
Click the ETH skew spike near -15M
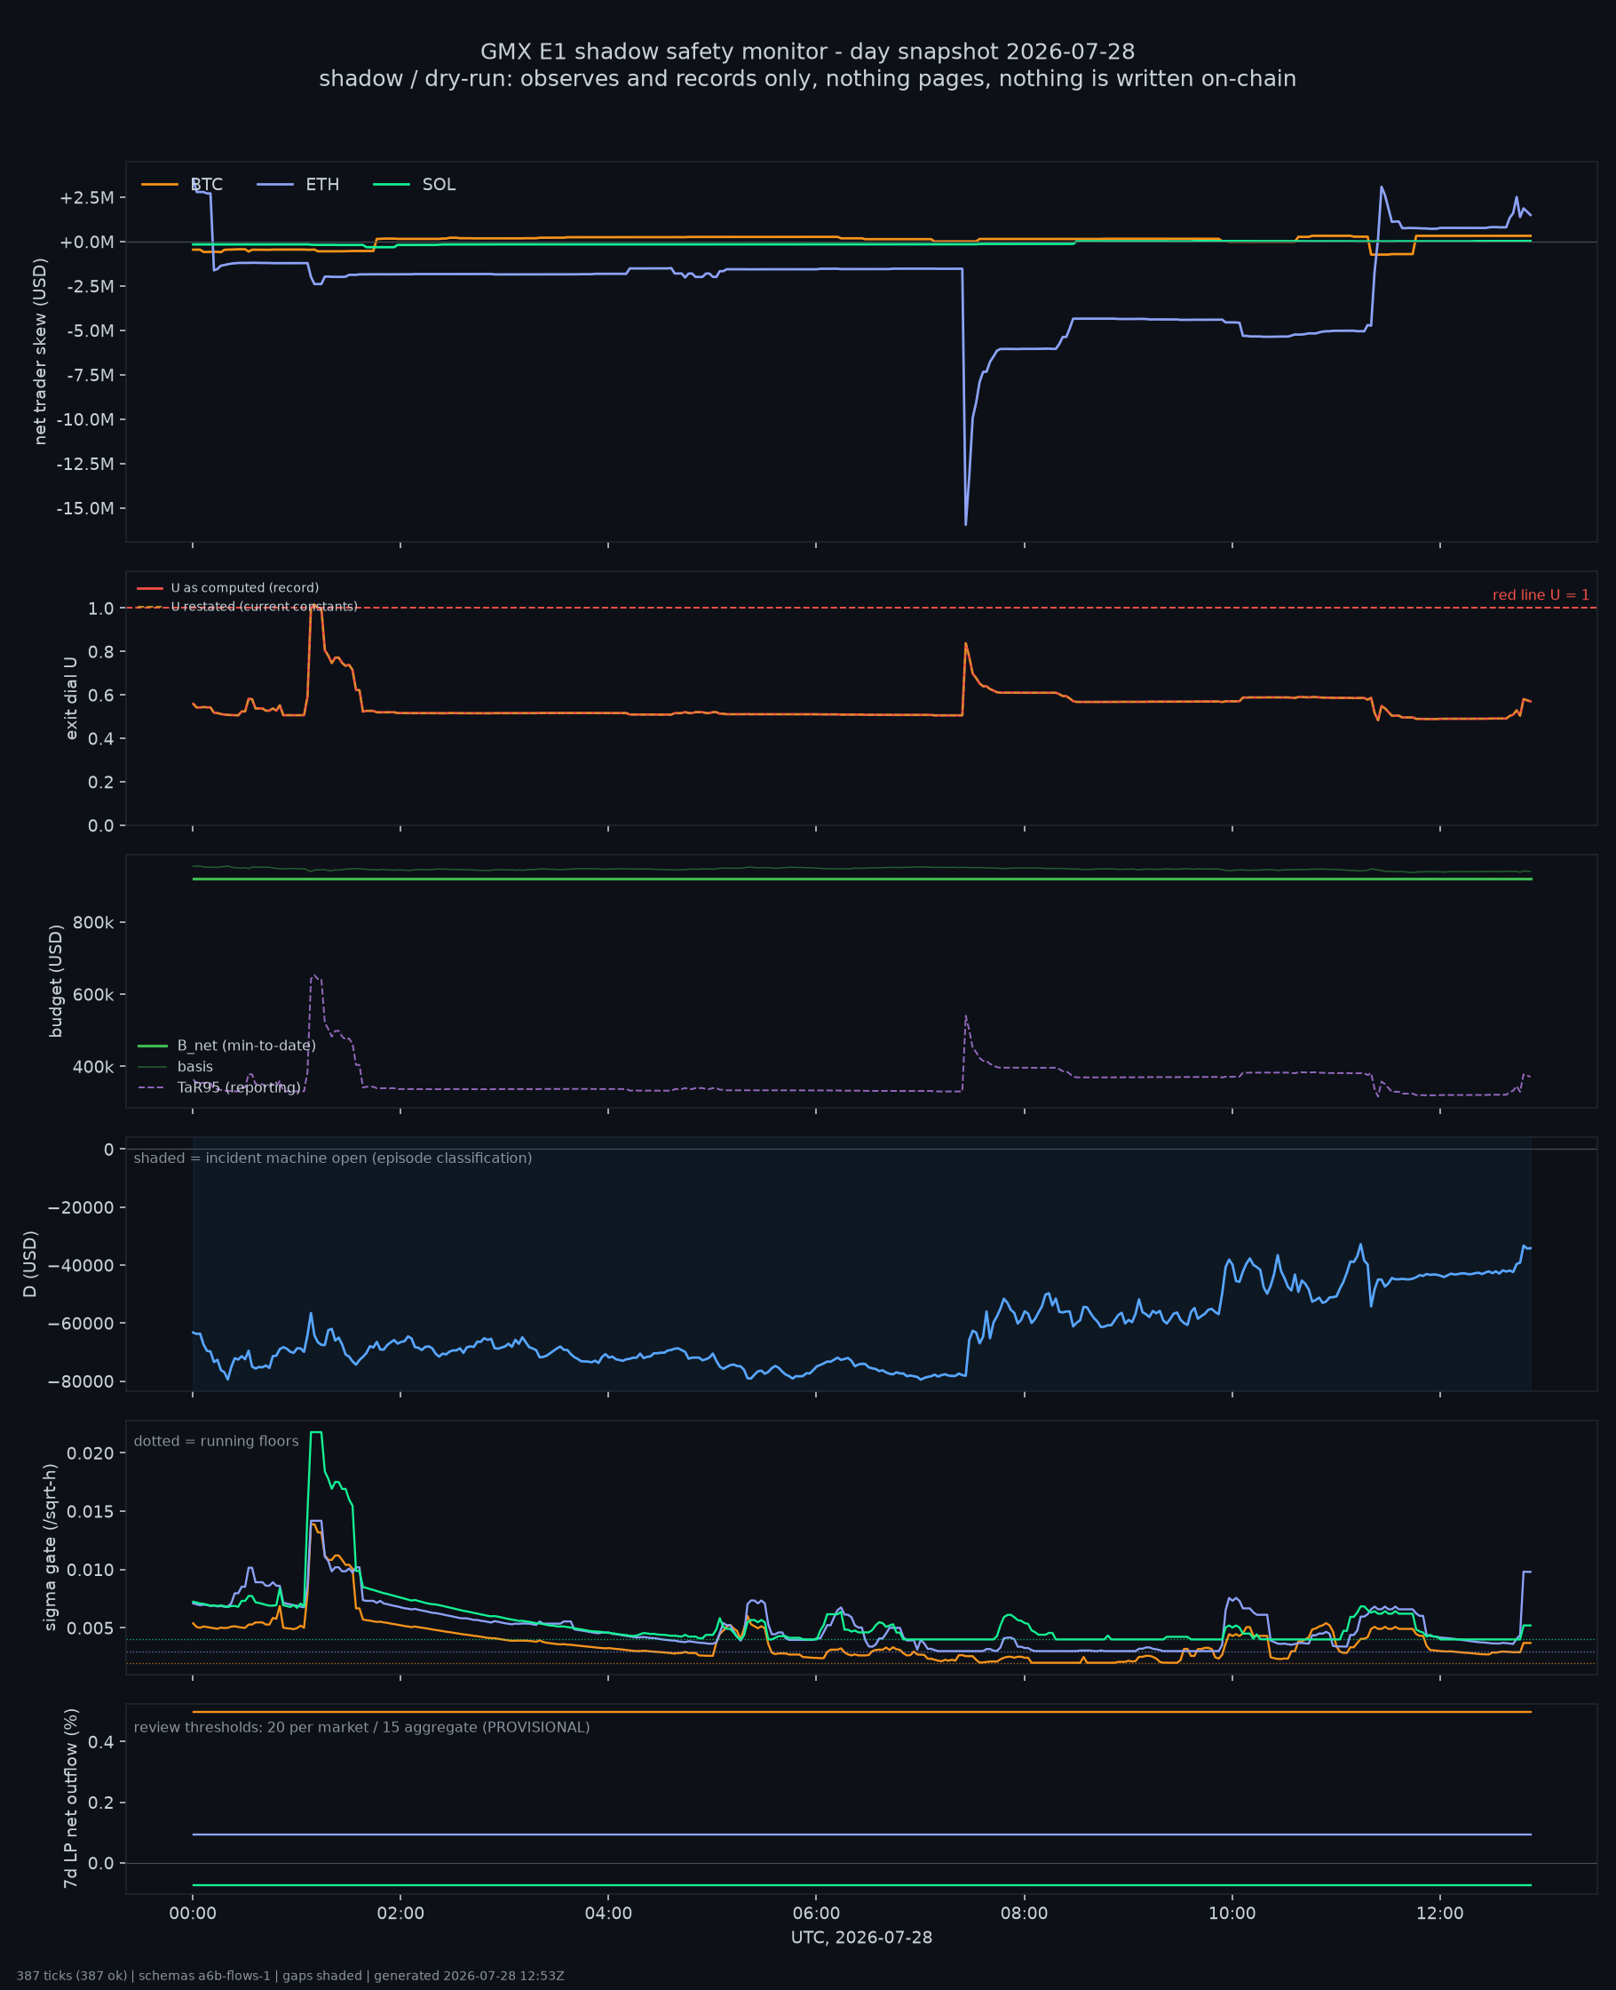tap(965, 523)
